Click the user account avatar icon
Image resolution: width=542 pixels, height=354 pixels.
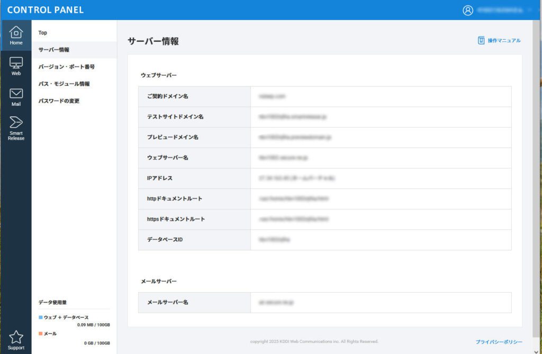(468, 11)
